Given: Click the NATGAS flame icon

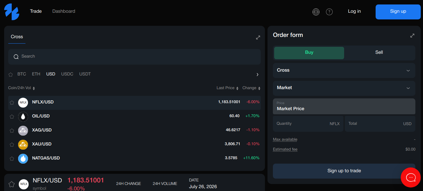Looking at the screenshot, I should pyautogui.click(x=23, y=159).
